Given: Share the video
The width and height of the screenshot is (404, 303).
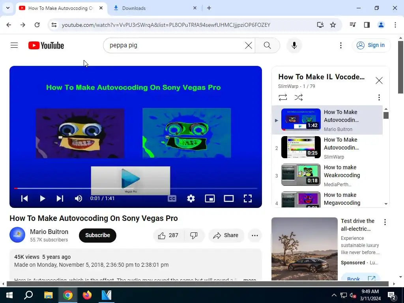Looking at the screenshot, I should (226, 235).
